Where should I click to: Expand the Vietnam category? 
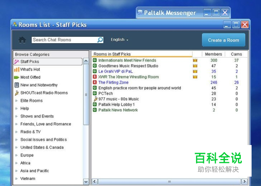pos(17,178)
